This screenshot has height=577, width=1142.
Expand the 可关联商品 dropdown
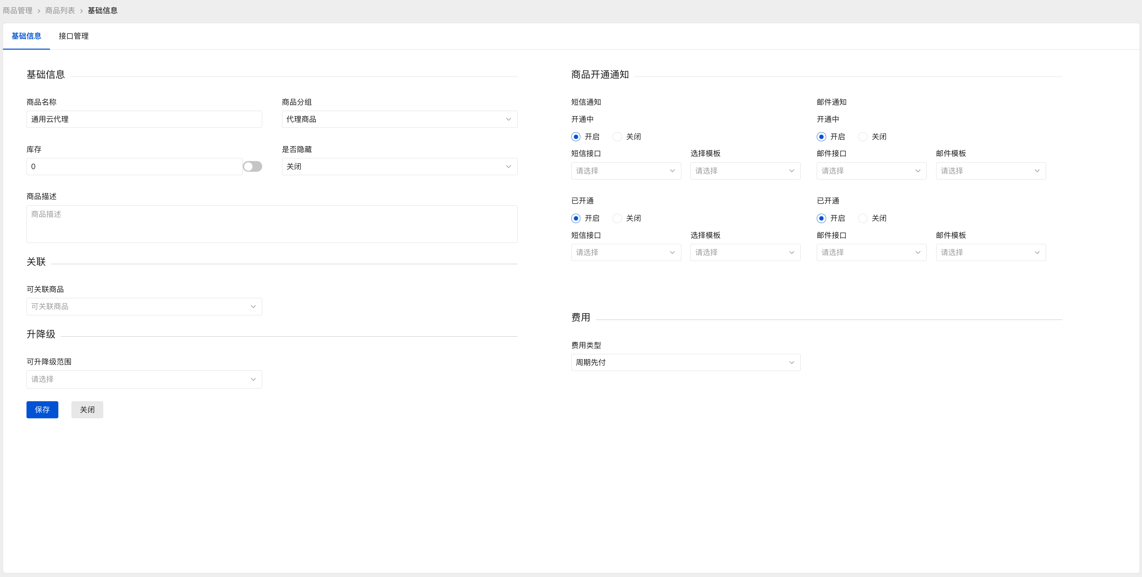click(144, 307)
